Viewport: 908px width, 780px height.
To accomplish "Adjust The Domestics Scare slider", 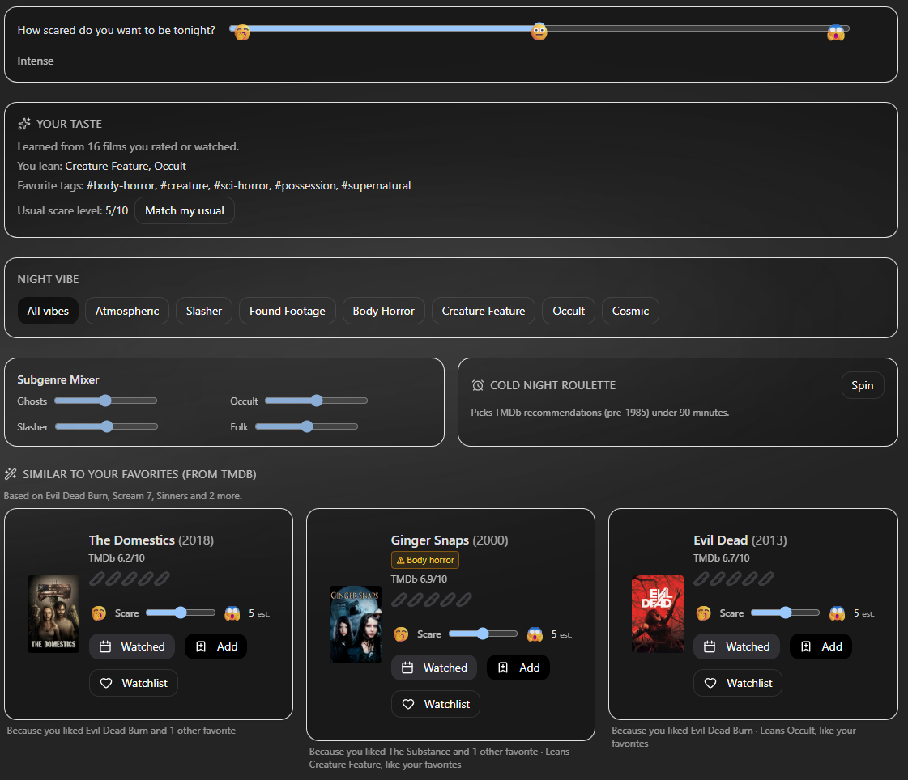I will [181, 613].
